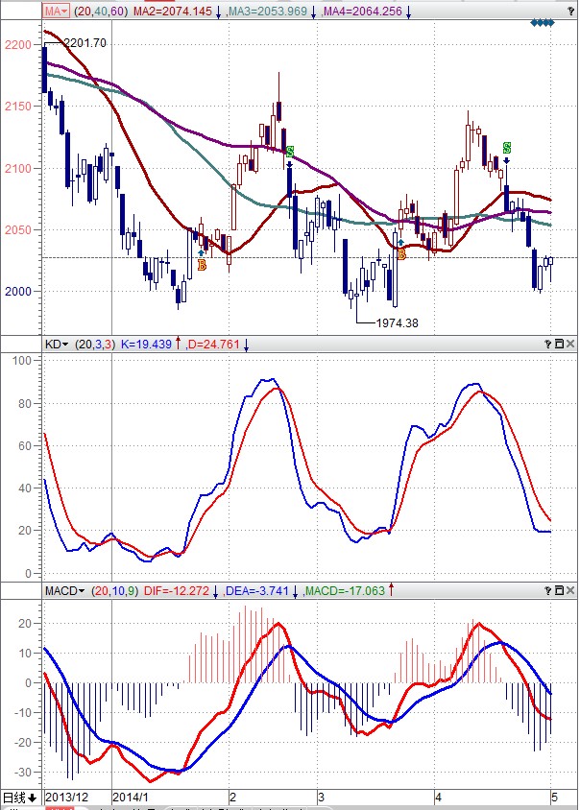Click the 2050 price axis label
The height and width of the screenshot is (810, 580).
pos(18,230)
